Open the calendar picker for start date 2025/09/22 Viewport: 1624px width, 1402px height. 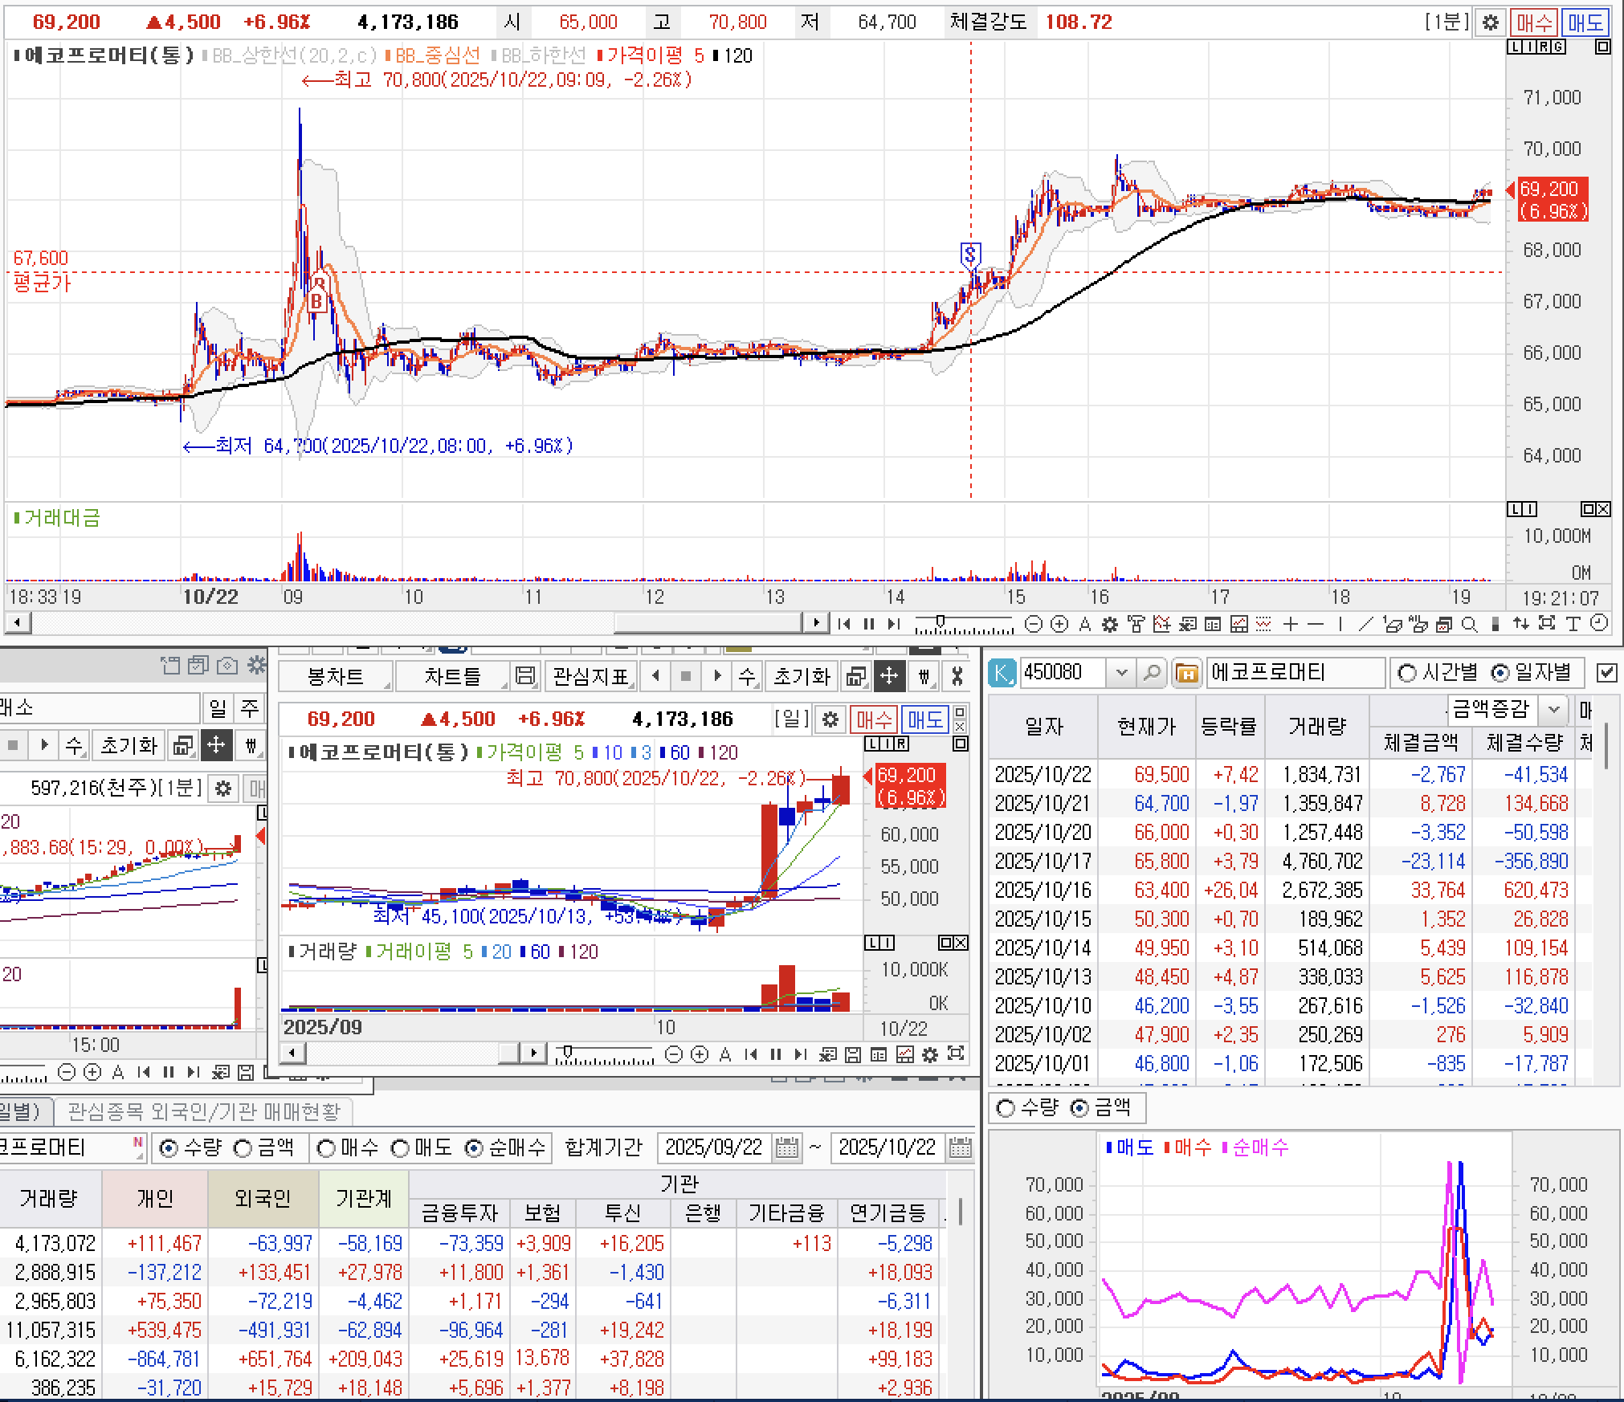787,1147
